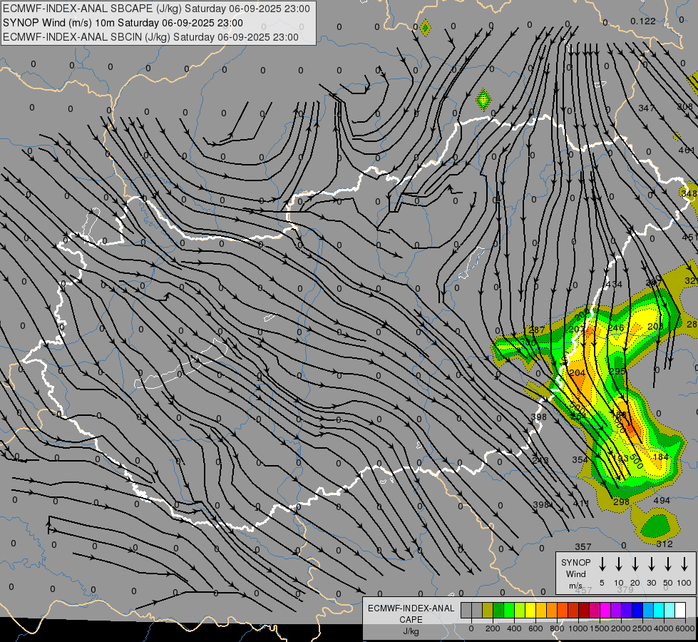The width and height of the screenshot is (698, 642).
Task: Click the 184 value in yellow zone
Action: coord(661,457)
